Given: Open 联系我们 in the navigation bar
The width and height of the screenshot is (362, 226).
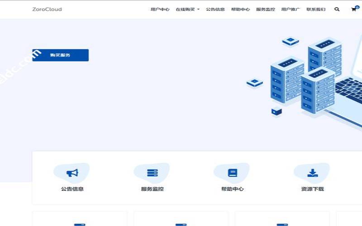Looking at the screenshot, I should coord(316,9).
